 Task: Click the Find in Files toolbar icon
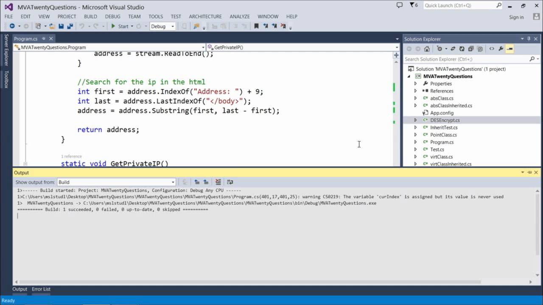point(196,26)
